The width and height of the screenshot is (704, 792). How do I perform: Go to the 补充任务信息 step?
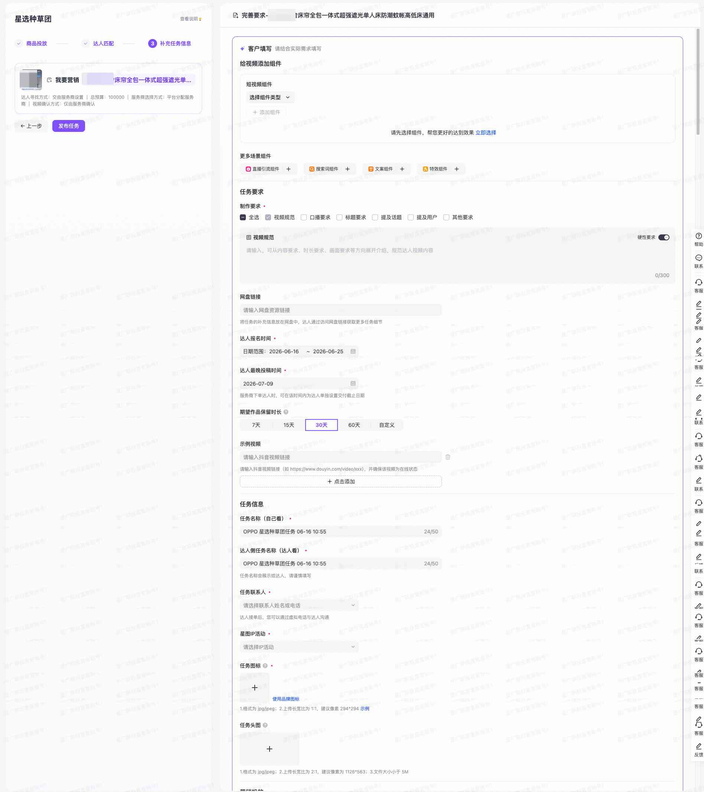point(170,43)
